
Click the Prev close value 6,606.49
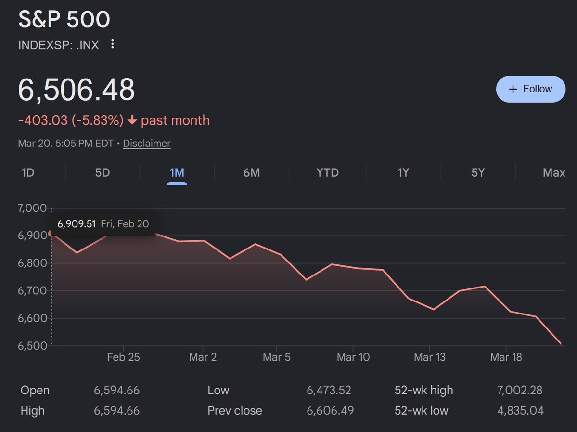tap(330, 410)
